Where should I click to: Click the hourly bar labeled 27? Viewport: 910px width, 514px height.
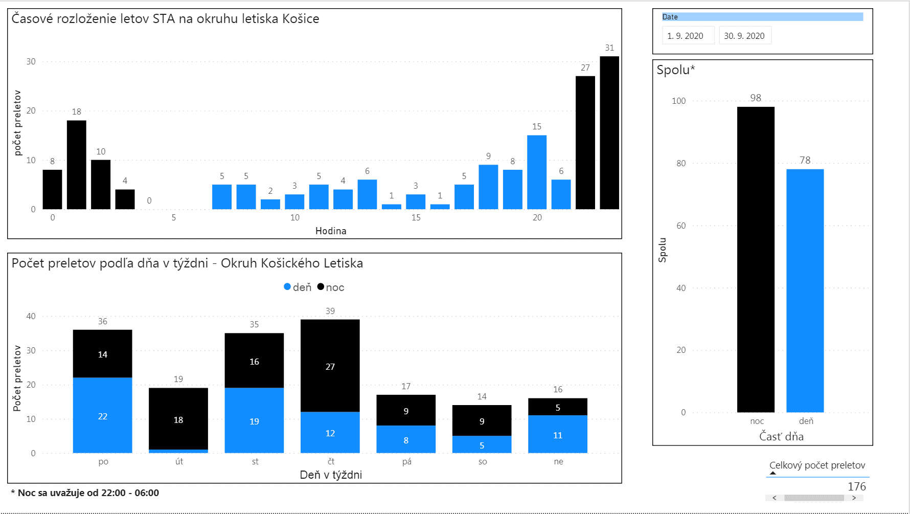pyautogui.click(x=585, y=143)
